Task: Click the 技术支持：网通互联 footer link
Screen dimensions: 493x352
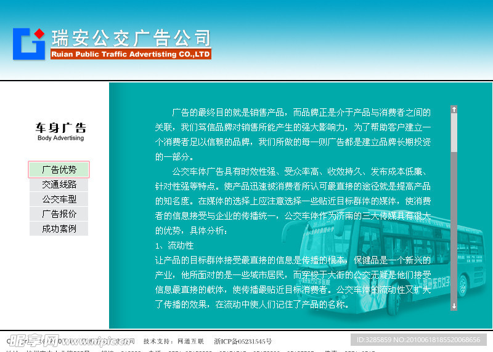Action: [174, 342]
